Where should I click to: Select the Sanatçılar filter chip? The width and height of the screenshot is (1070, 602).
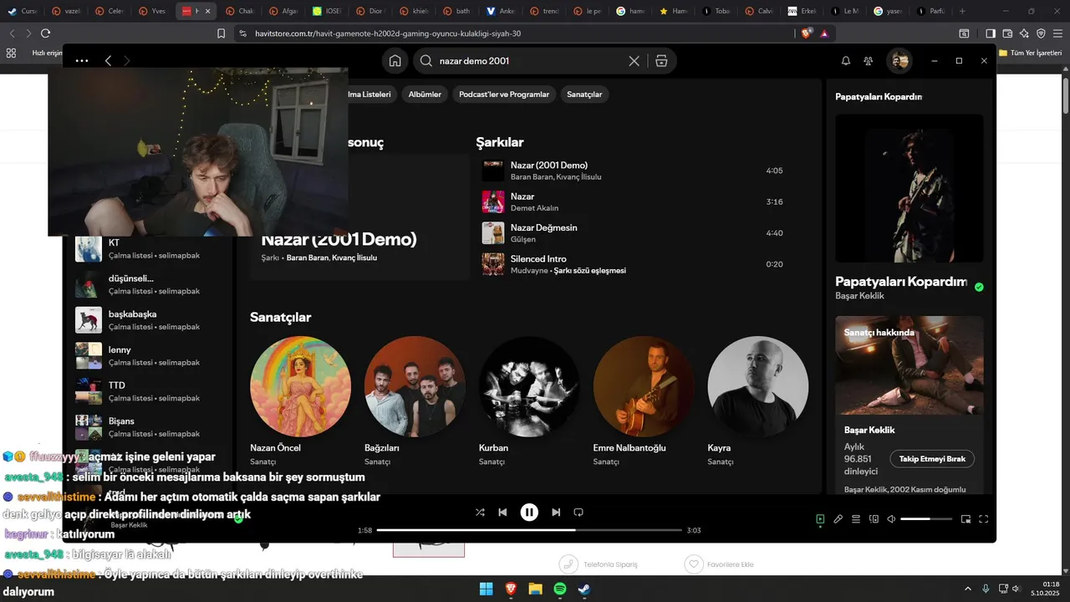click(584, 94)
